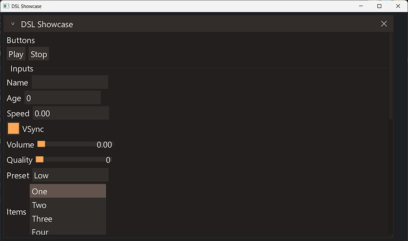Maximize the DSL Showcase window
The height and width of the screenshot is (241, 408).
[x=379, y=6]
